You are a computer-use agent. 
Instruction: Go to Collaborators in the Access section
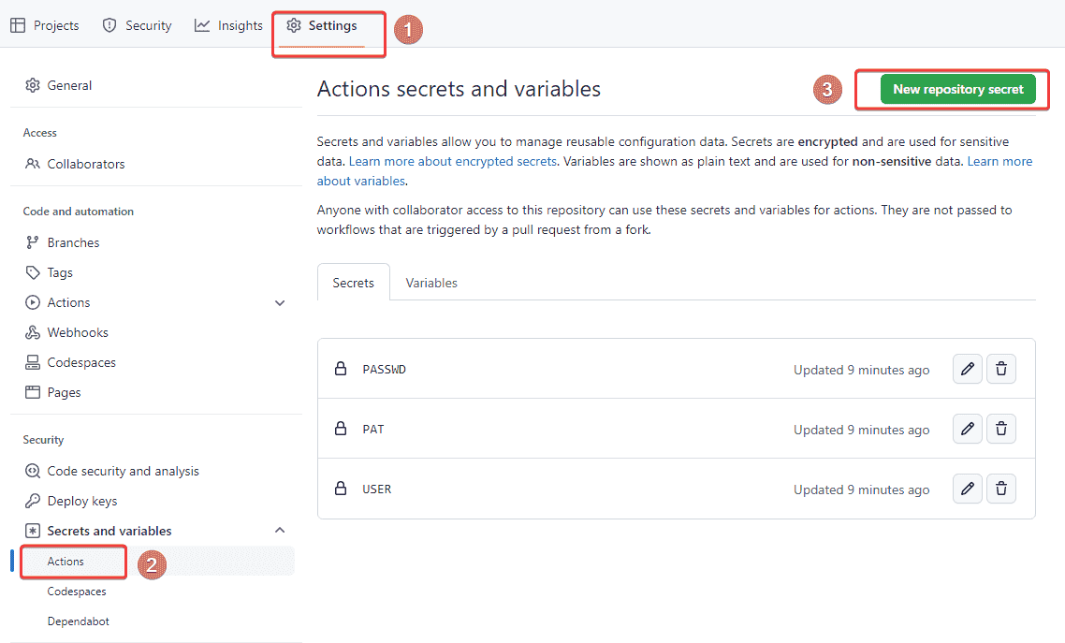(85, 164)
